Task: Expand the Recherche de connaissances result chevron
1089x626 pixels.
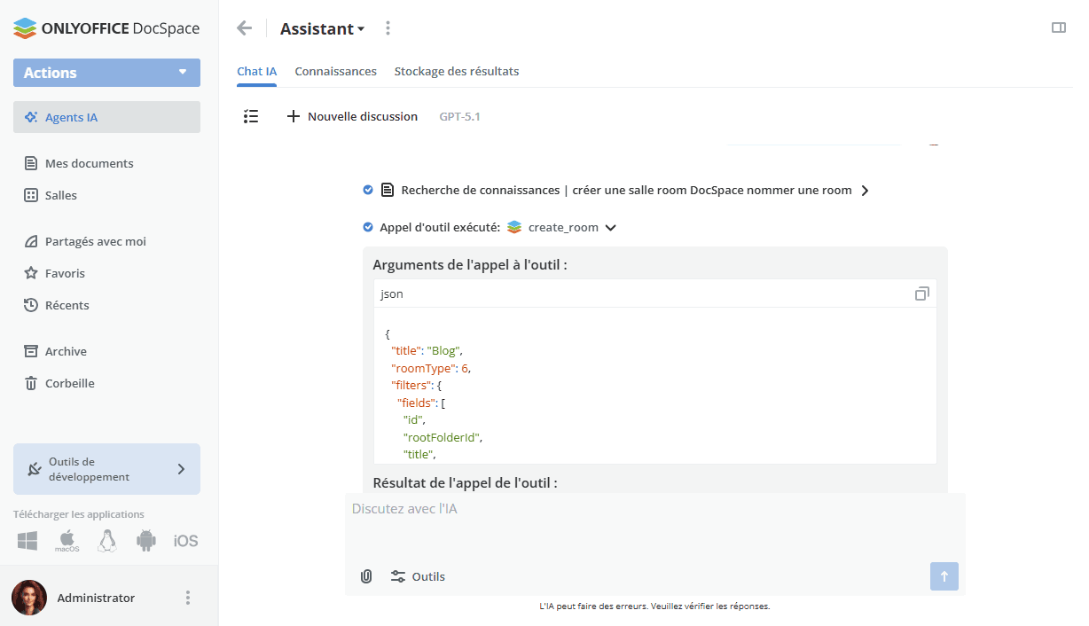Action: [866, 190]
